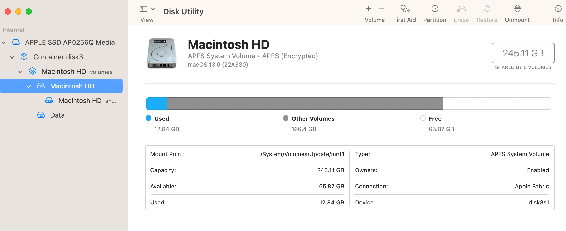The image size is (566, 231).
Task: Click the Macintosh HD large heading
Action: (228, 44)
